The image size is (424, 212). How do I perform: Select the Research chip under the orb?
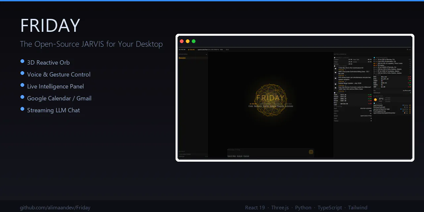coord(258,106)
